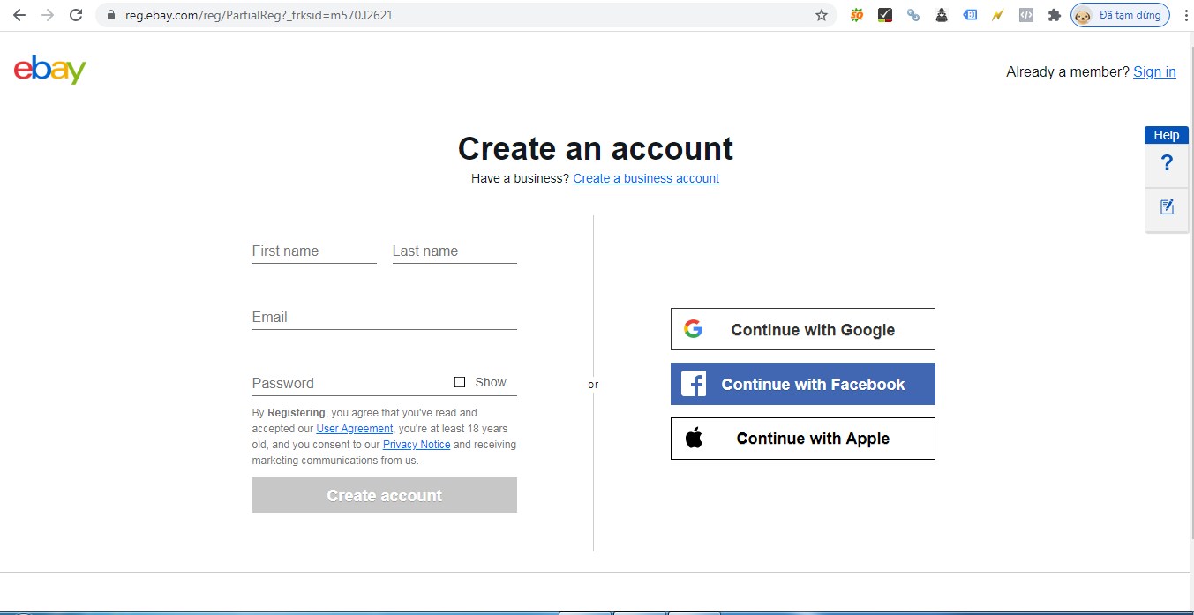The height and width of the screenshot is (615, 1194).
Task: Open the User Agreement link
Action: 354,429
